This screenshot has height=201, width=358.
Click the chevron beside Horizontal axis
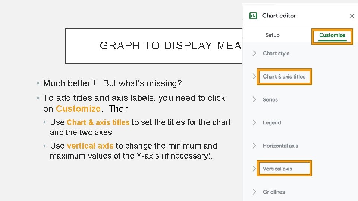(x=254, y=146)
